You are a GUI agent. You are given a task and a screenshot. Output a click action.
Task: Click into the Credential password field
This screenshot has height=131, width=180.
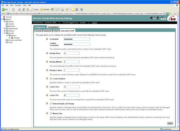(77, 39)
